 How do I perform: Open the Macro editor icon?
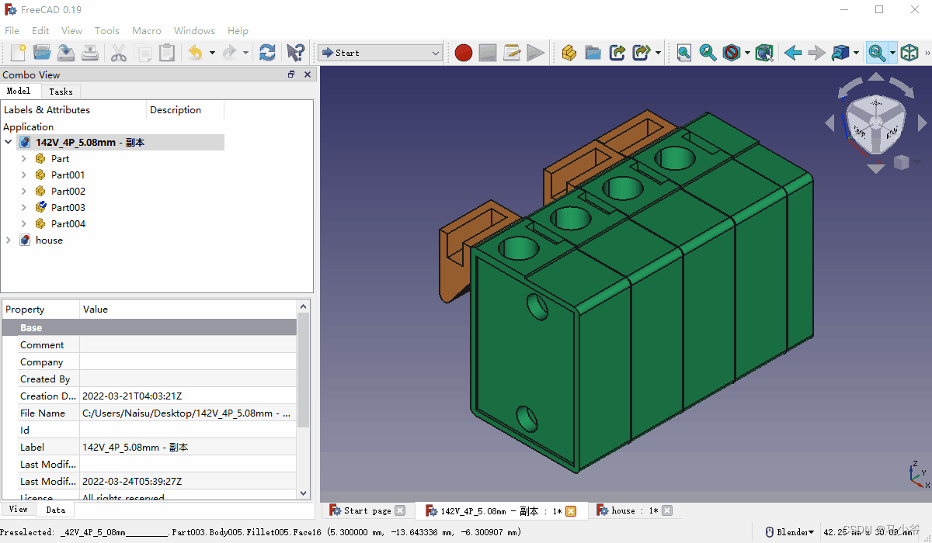click(512, 53)
